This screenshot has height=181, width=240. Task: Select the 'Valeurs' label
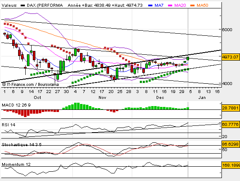click(9, 5)
